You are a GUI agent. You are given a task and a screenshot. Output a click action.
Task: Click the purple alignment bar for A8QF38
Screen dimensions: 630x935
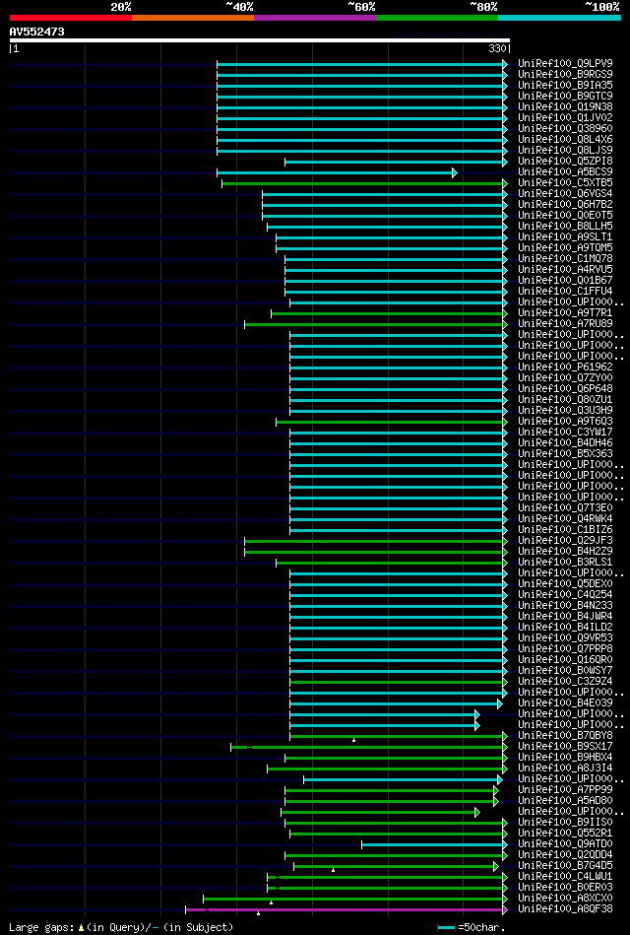click(346, 910)
